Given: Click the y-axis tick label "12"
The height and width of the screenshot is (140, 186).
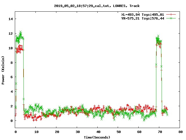Looking at the screenshot, I should (10, 34).
